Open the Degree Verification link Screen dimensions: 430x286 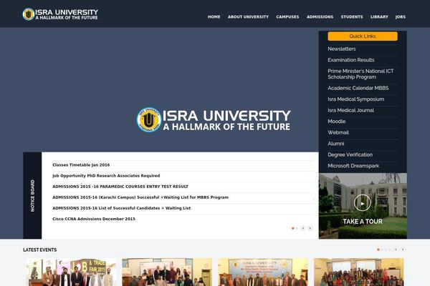[x=350, y=154]
